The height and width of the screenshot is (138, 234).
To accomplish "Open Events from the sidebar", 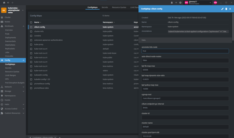I will (7, 100).
